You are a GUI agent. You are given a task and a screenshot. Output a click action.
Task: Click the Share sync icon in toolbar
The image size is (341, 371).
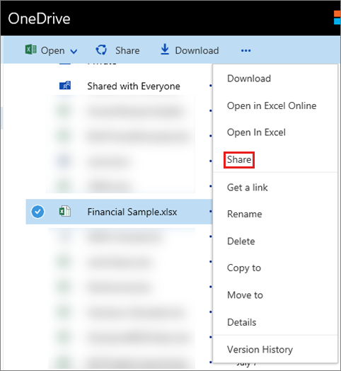[x=101, y=50]
